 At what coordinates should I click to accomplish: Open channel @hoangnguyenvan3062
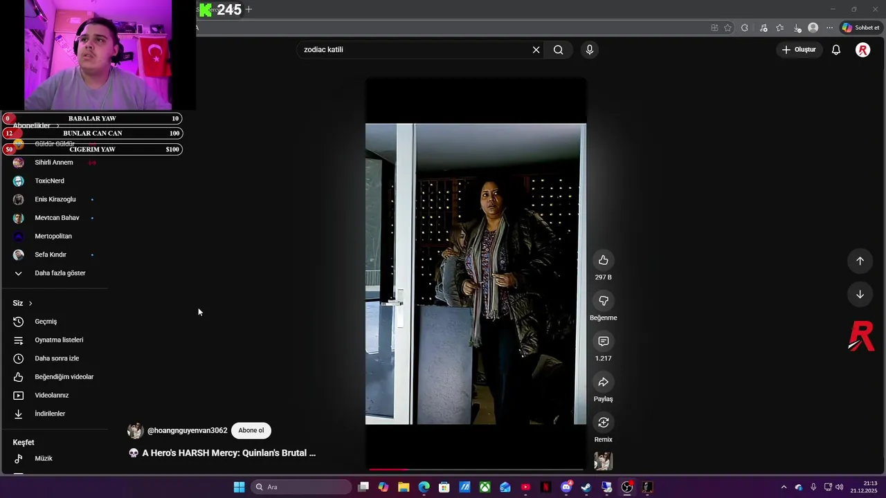tap(187, 430)
